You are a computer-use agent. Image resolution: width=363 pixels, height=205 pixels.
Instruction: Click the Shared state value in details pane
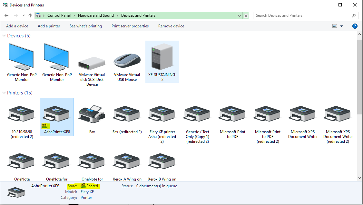click(89, 186)
